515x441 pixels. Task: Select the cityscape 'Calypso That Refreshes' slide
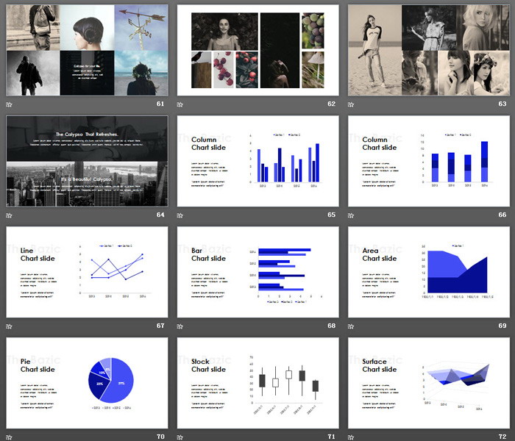(x=87, y=161)
